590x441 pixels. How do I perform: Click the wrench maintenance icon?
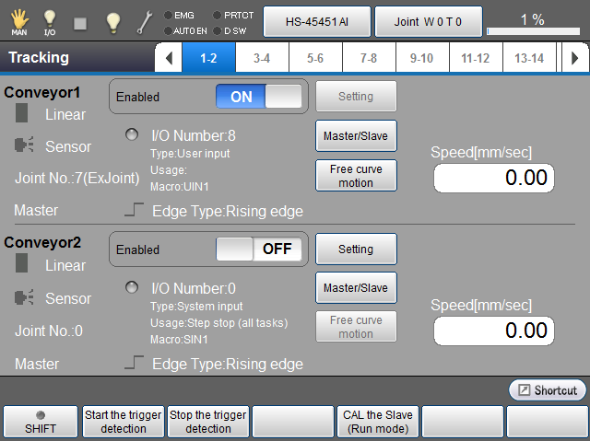[144, 21]
